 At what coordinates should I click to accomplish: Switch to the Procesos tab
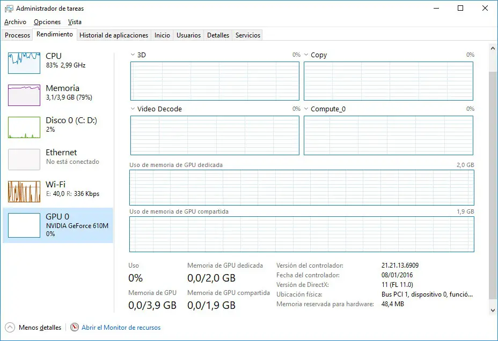[x=17, y=35]
